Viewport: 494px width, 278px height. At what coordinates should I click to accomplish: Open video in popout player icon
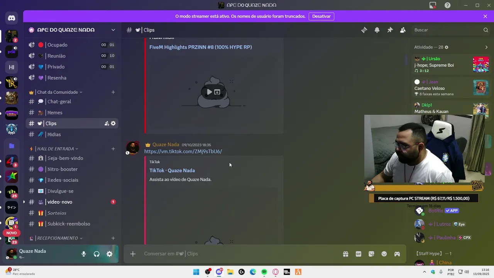click(x=217, y=92)
